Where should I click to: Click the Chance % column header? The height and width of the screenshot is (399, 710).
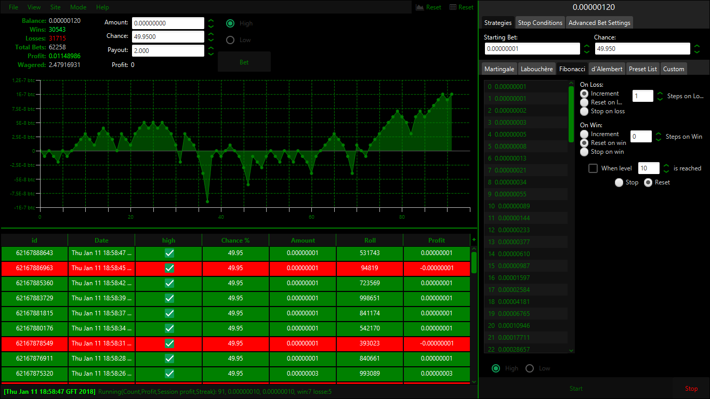(235, 240)
